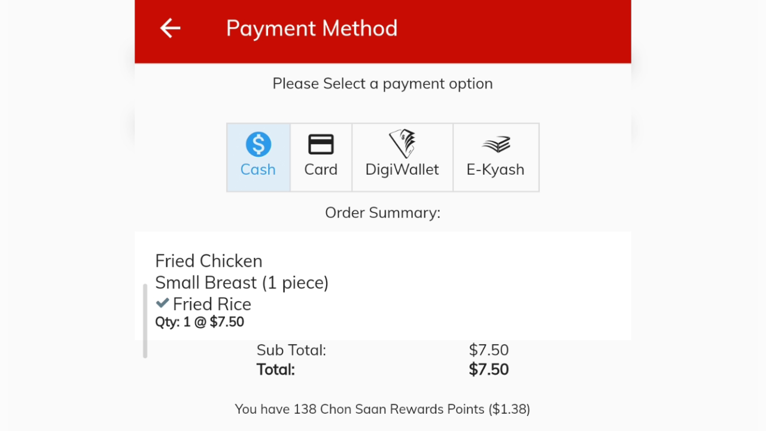The height and width of the screenshot is (431, 766).
Task: Choose the Card label option
Action: (x=321, y=169)
